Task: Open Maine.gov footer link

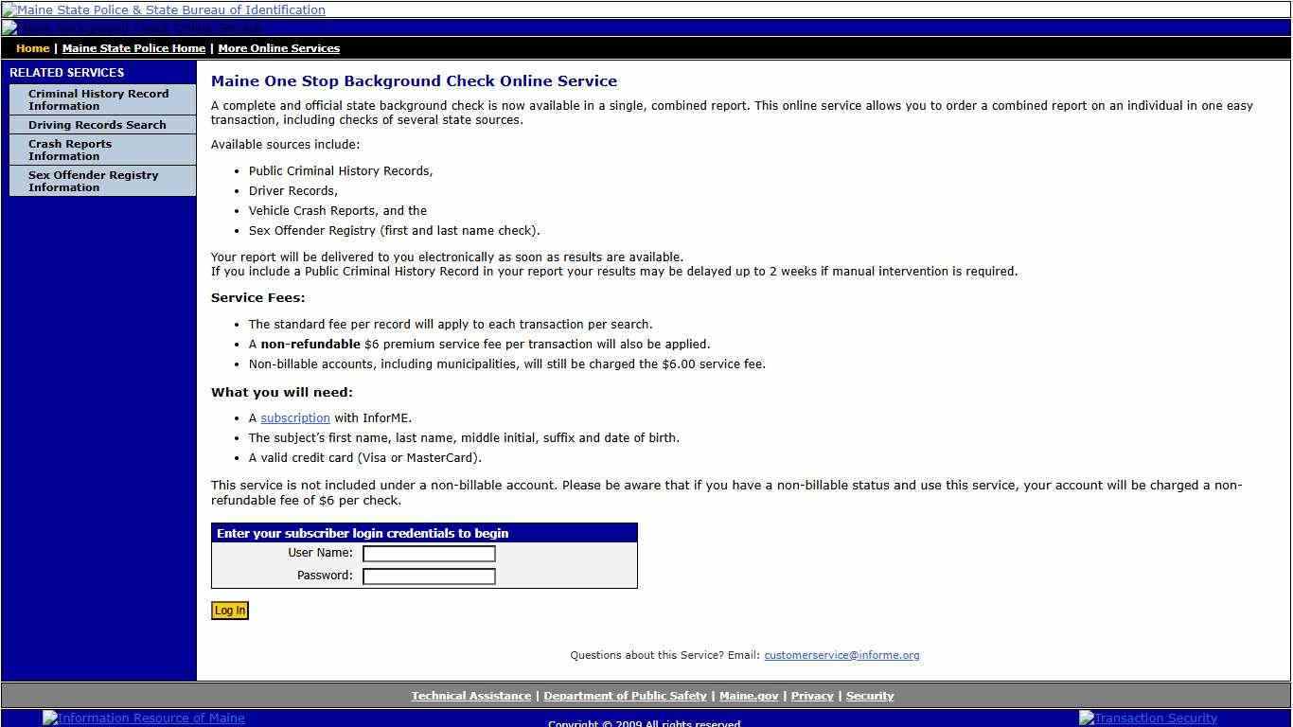Action: [748, 696]
